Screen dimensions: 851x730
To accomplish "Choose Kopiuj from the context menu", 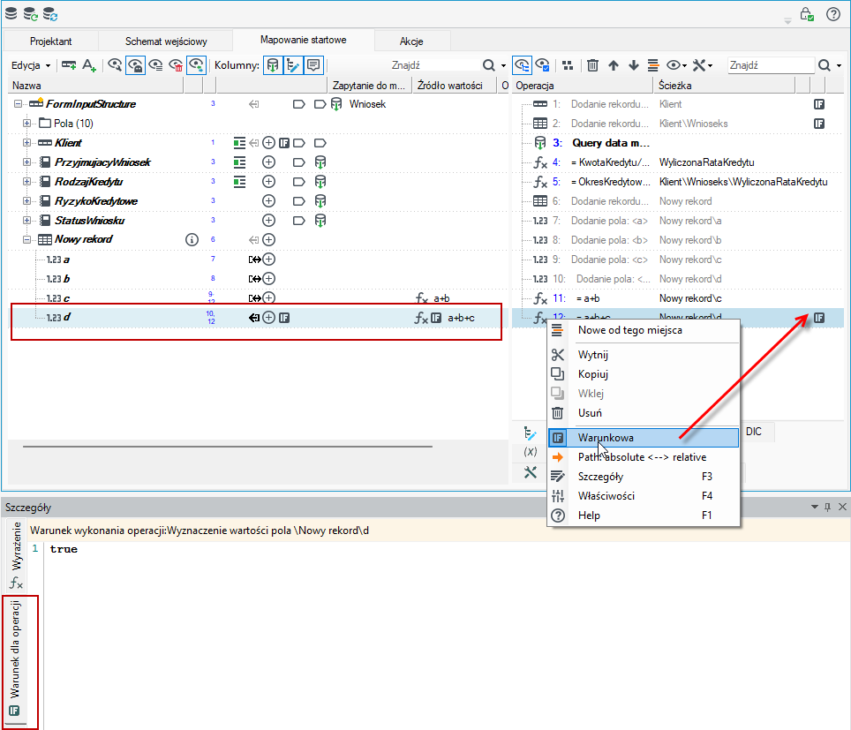I will pos(644,374).
